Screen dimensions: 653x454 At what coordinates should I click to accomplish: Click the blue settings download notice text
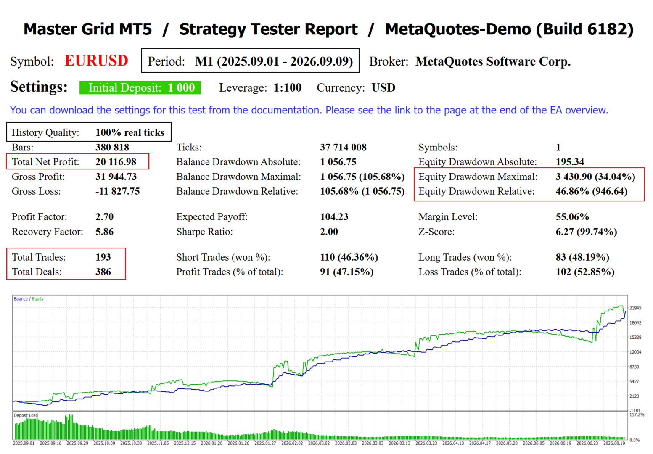click(x=309, y=110)
